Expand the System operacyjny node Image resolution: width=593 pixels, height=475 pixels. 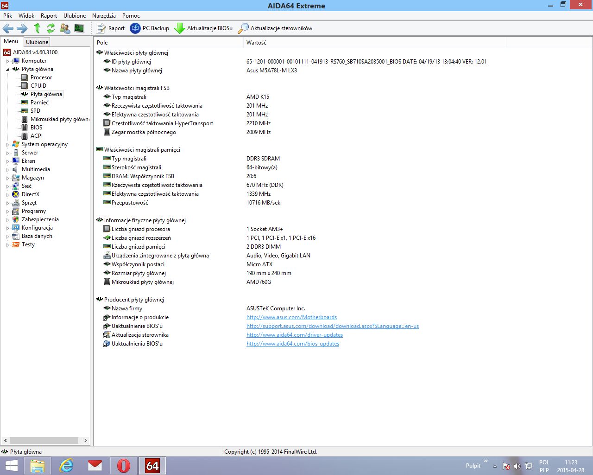tap(7, 145)
